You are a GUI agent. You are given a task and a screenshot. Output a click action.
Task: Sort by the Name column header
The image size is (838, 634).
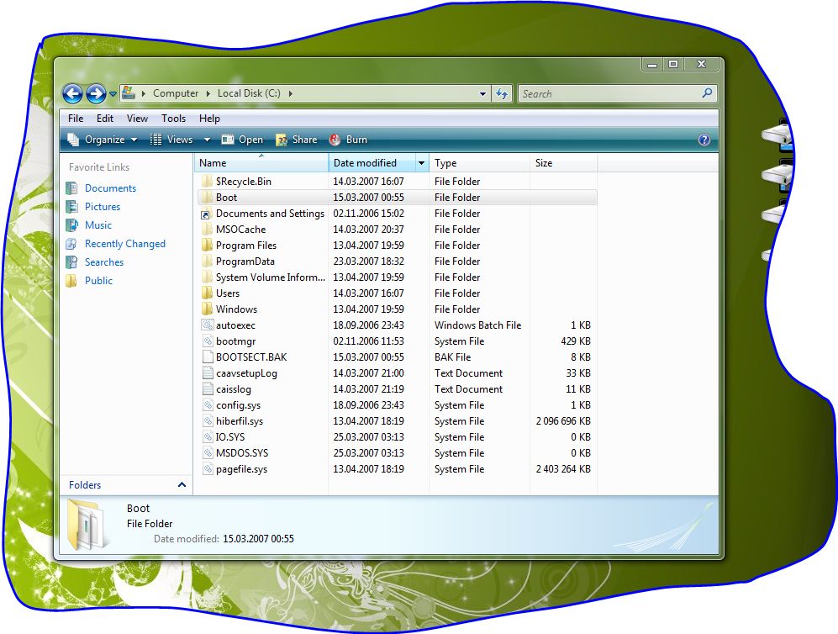(x=261, y=163)
